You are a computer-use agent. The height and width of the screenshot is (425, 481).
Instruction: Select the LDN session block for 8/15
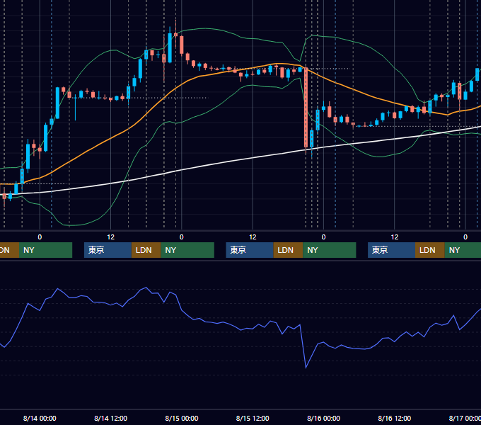288,250
